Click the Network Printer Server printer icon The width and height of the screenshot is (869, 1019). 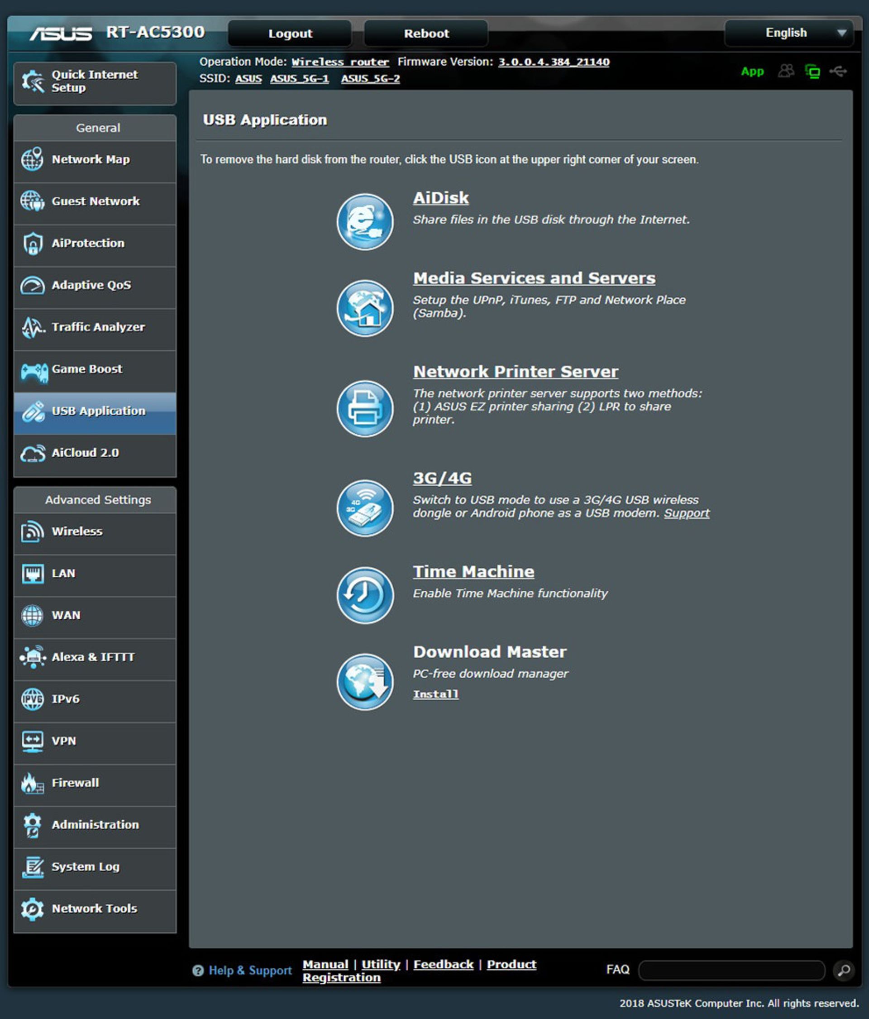(364, 408)
